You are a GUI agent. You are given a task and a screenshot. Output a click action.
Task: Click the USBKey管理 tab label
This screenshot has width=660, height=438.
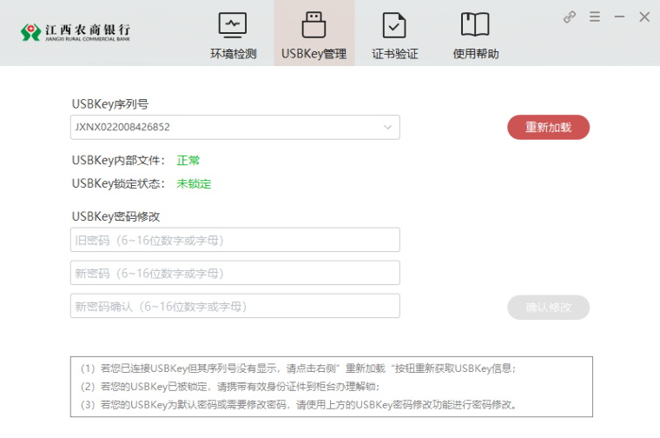click(313, 54)
